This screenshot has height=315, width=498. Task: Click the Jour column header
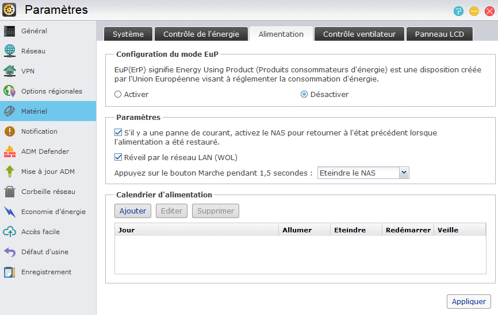click(197, 230)
